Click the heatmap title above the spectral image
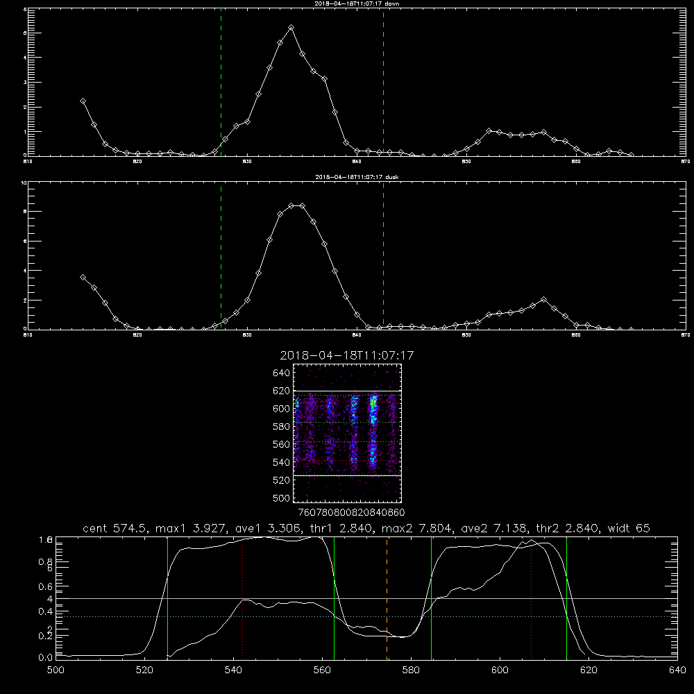The image size is (694, 694). (347, 355)
